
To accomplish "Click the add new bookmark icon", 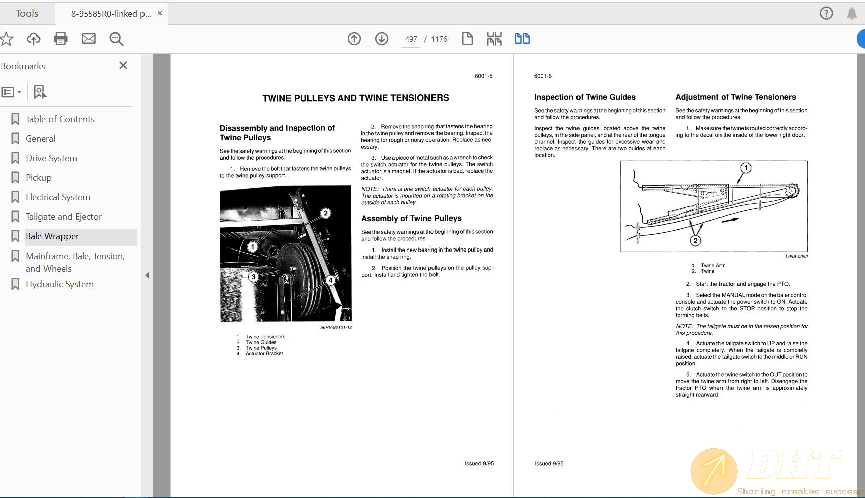I will [x=40, y=92].
